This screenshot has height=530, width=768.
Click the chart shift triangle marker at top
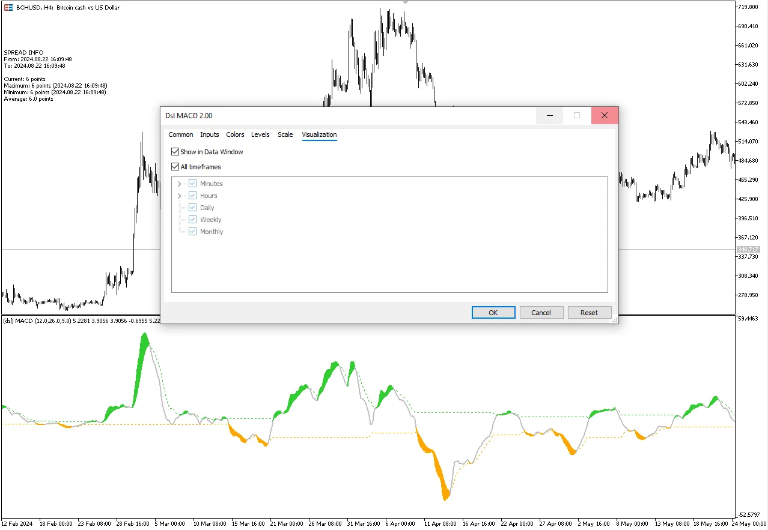click(x=406, y=2)
